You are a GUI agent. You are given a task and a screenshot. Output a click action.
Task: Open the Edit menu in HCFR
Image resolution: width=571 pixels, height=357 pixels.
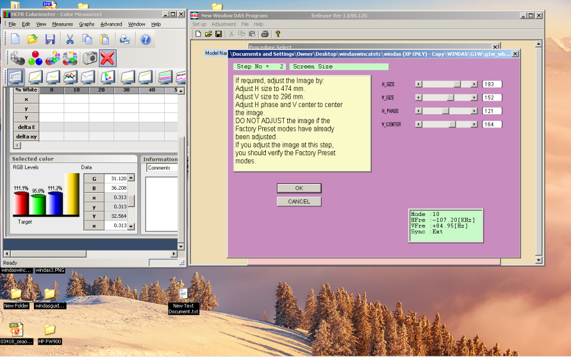[x=26, y=24]
